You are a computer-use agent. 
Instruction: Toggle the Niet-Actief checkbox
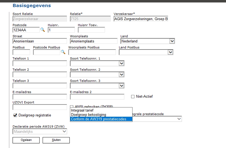click(x=133, y=96)
